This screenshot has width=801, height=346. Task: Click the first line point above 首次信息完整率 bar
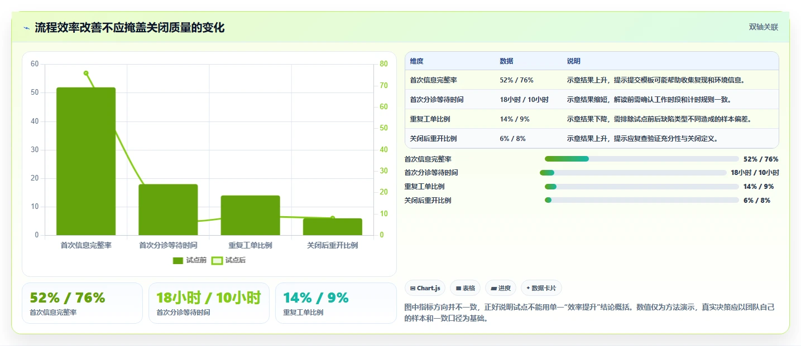(86, 73)
